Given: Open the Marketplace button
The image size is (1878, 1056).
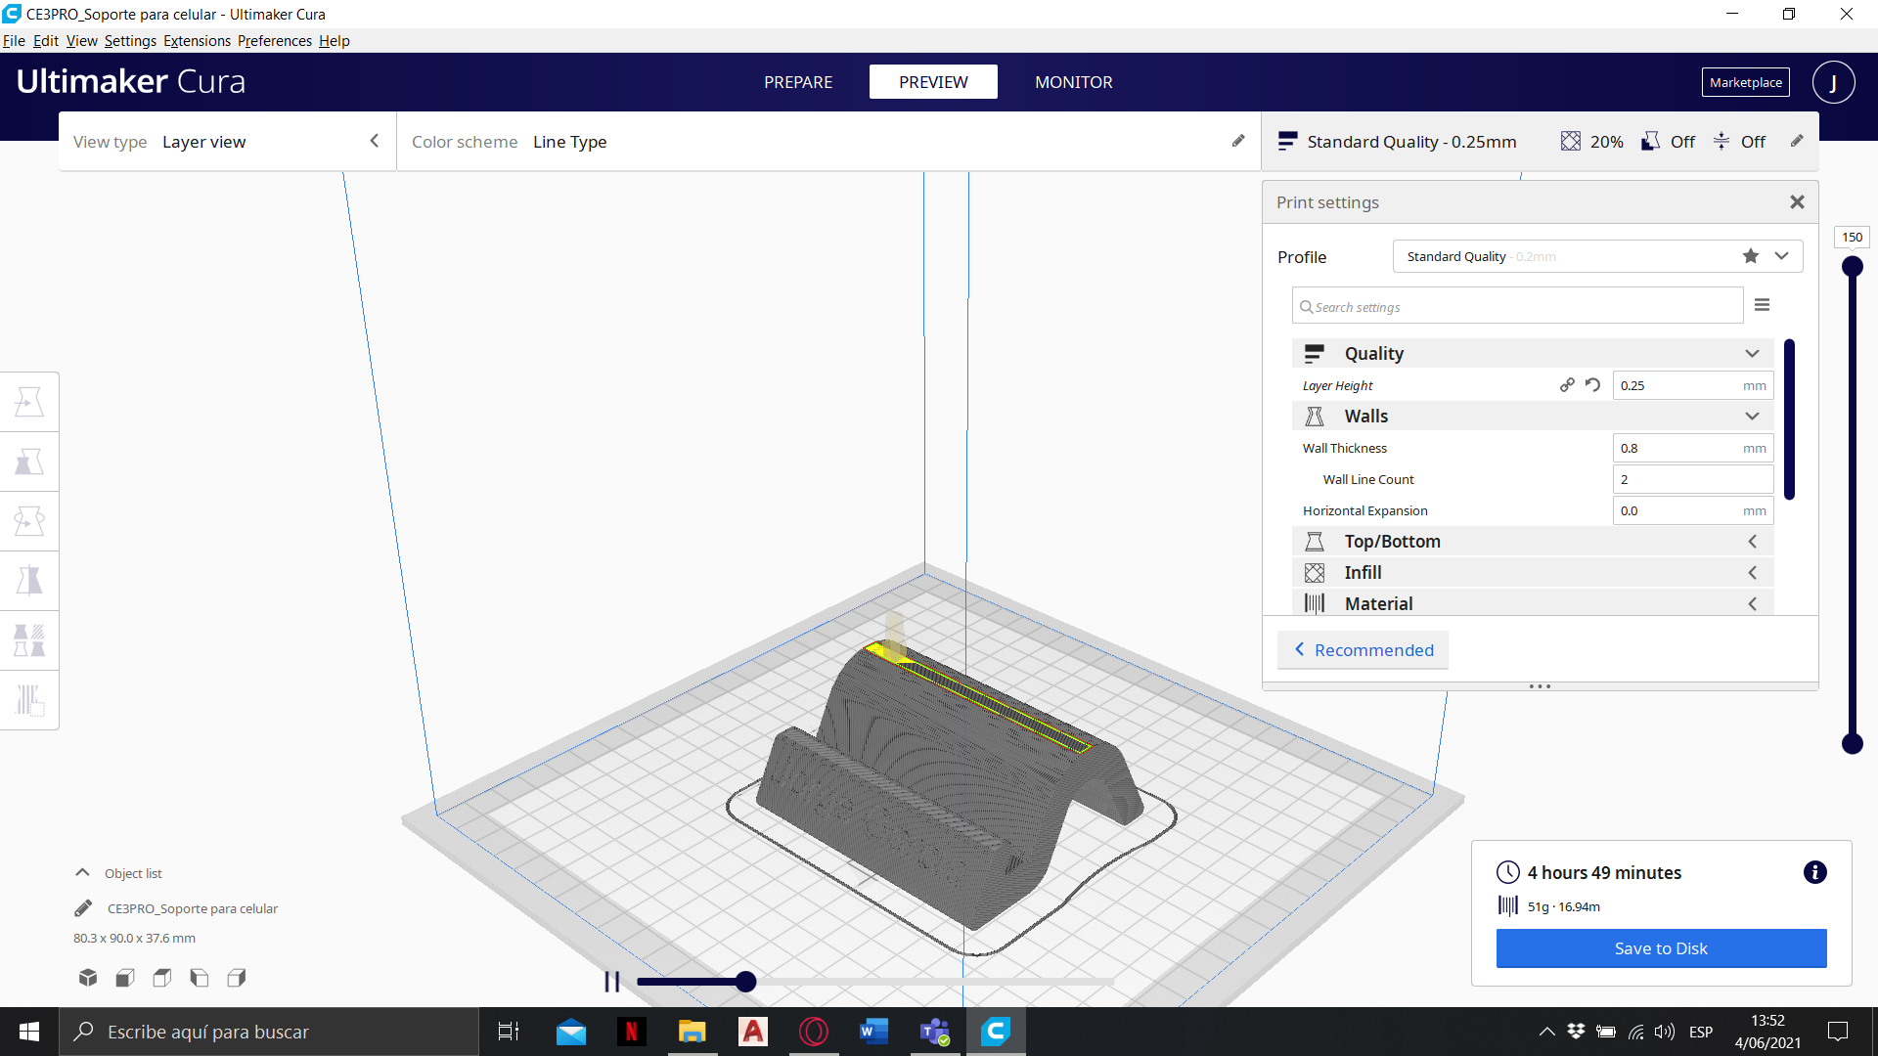Looking at the screenshot, I should (1746, 82).
